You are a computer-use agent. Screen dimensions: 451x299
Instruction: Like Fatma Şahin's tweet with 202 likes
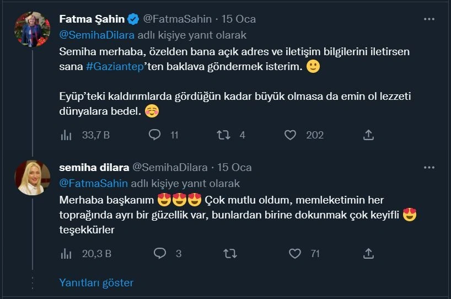coord(291,135)
